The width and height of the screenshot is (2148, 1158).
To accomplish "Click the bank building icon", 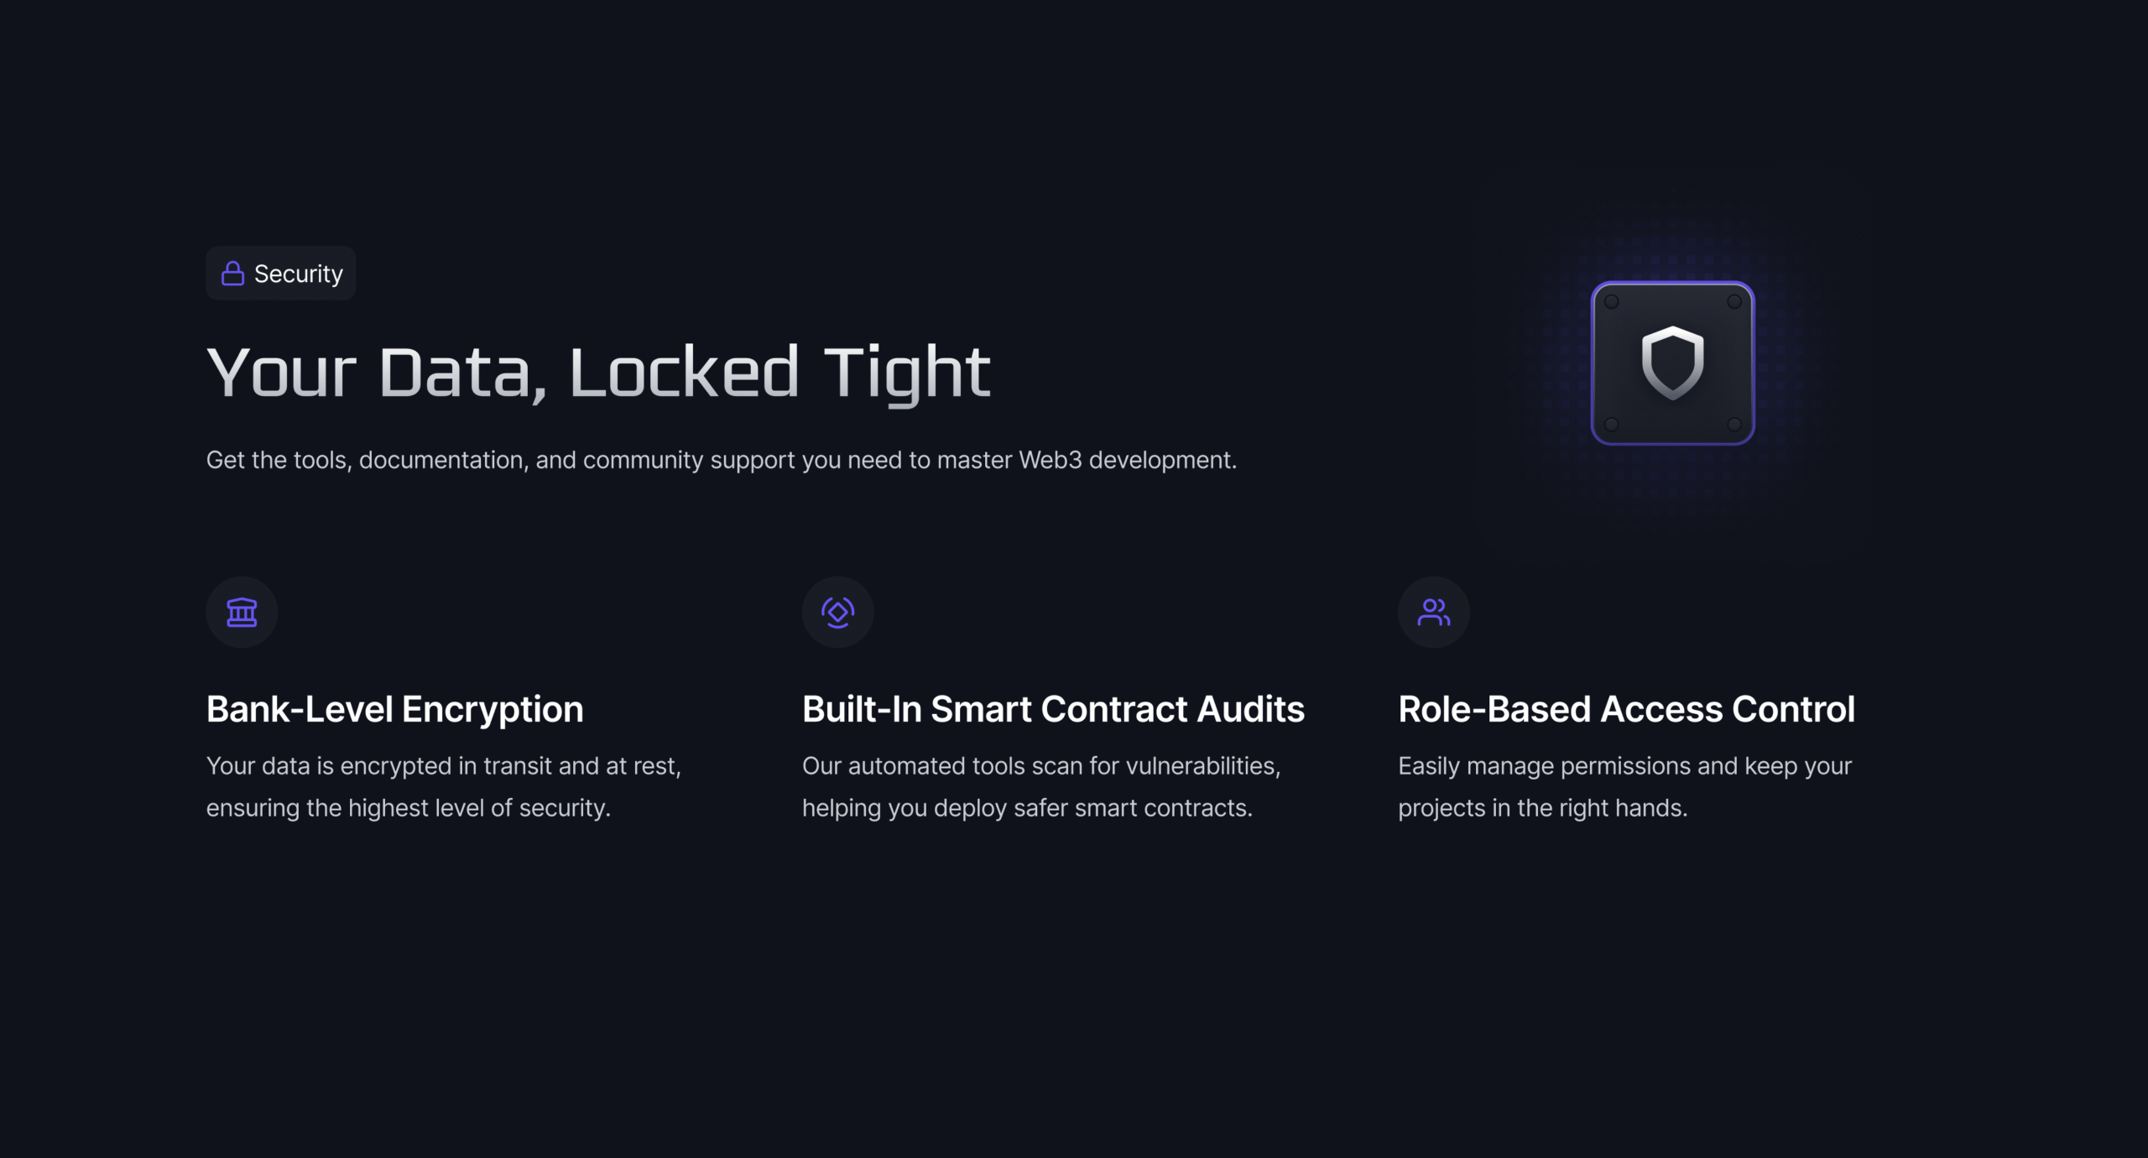I will [242, 612].
